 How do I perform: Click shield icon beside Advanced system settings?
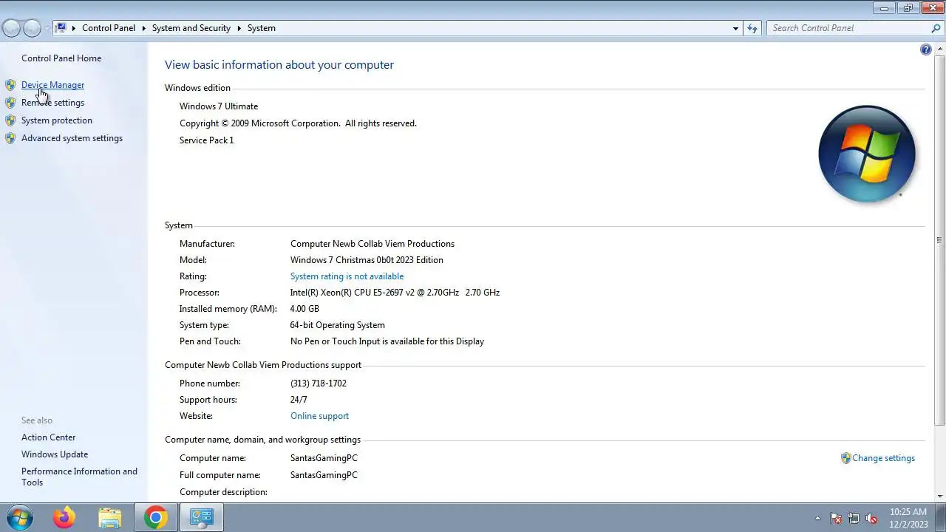[x=10, y=138]
